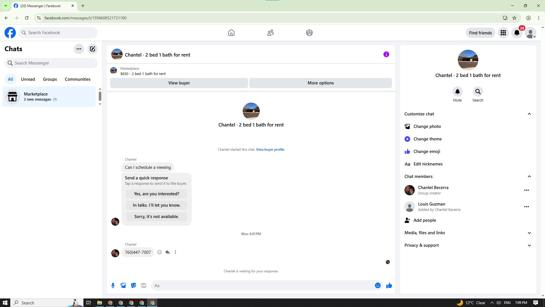The width and height of the screenshot is (545, 307).
Task: Send a thumbs-up like
Action: (x=389, y=285)
